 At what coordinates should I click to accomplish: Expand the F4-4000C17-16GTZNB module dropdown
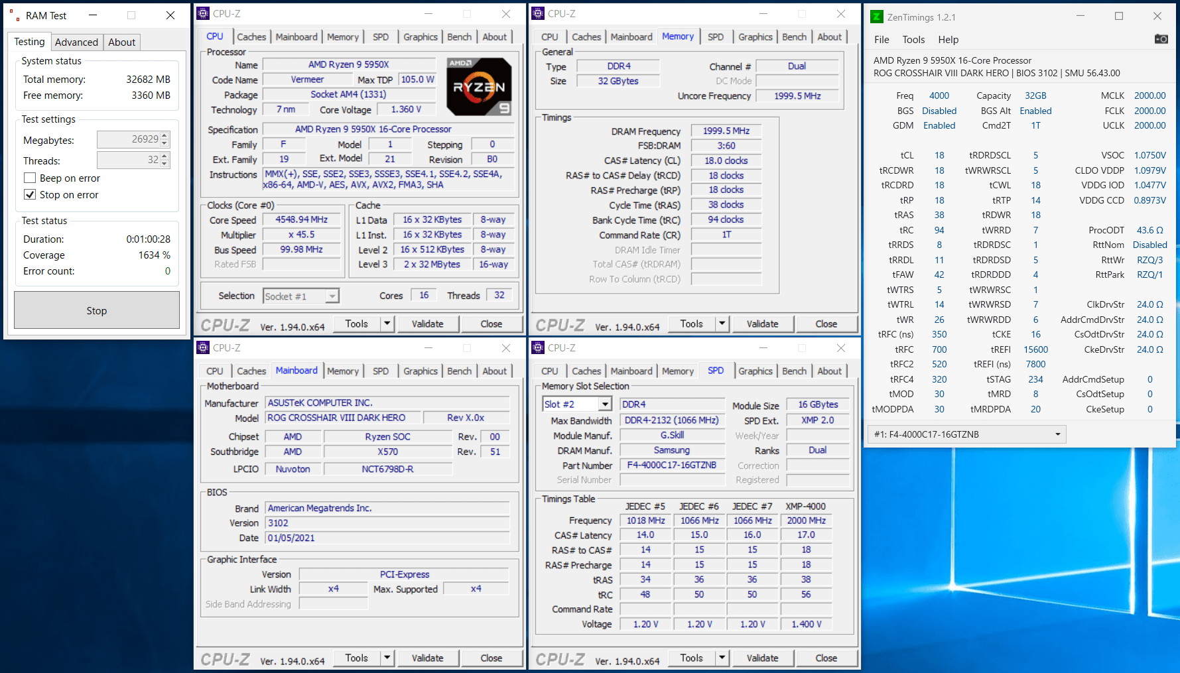pos(1057,434)
